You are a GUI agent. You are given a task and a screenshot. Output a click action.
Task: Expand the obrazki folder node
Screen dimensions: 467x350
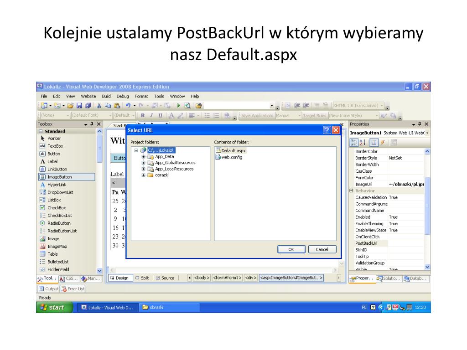coord(143,175)
